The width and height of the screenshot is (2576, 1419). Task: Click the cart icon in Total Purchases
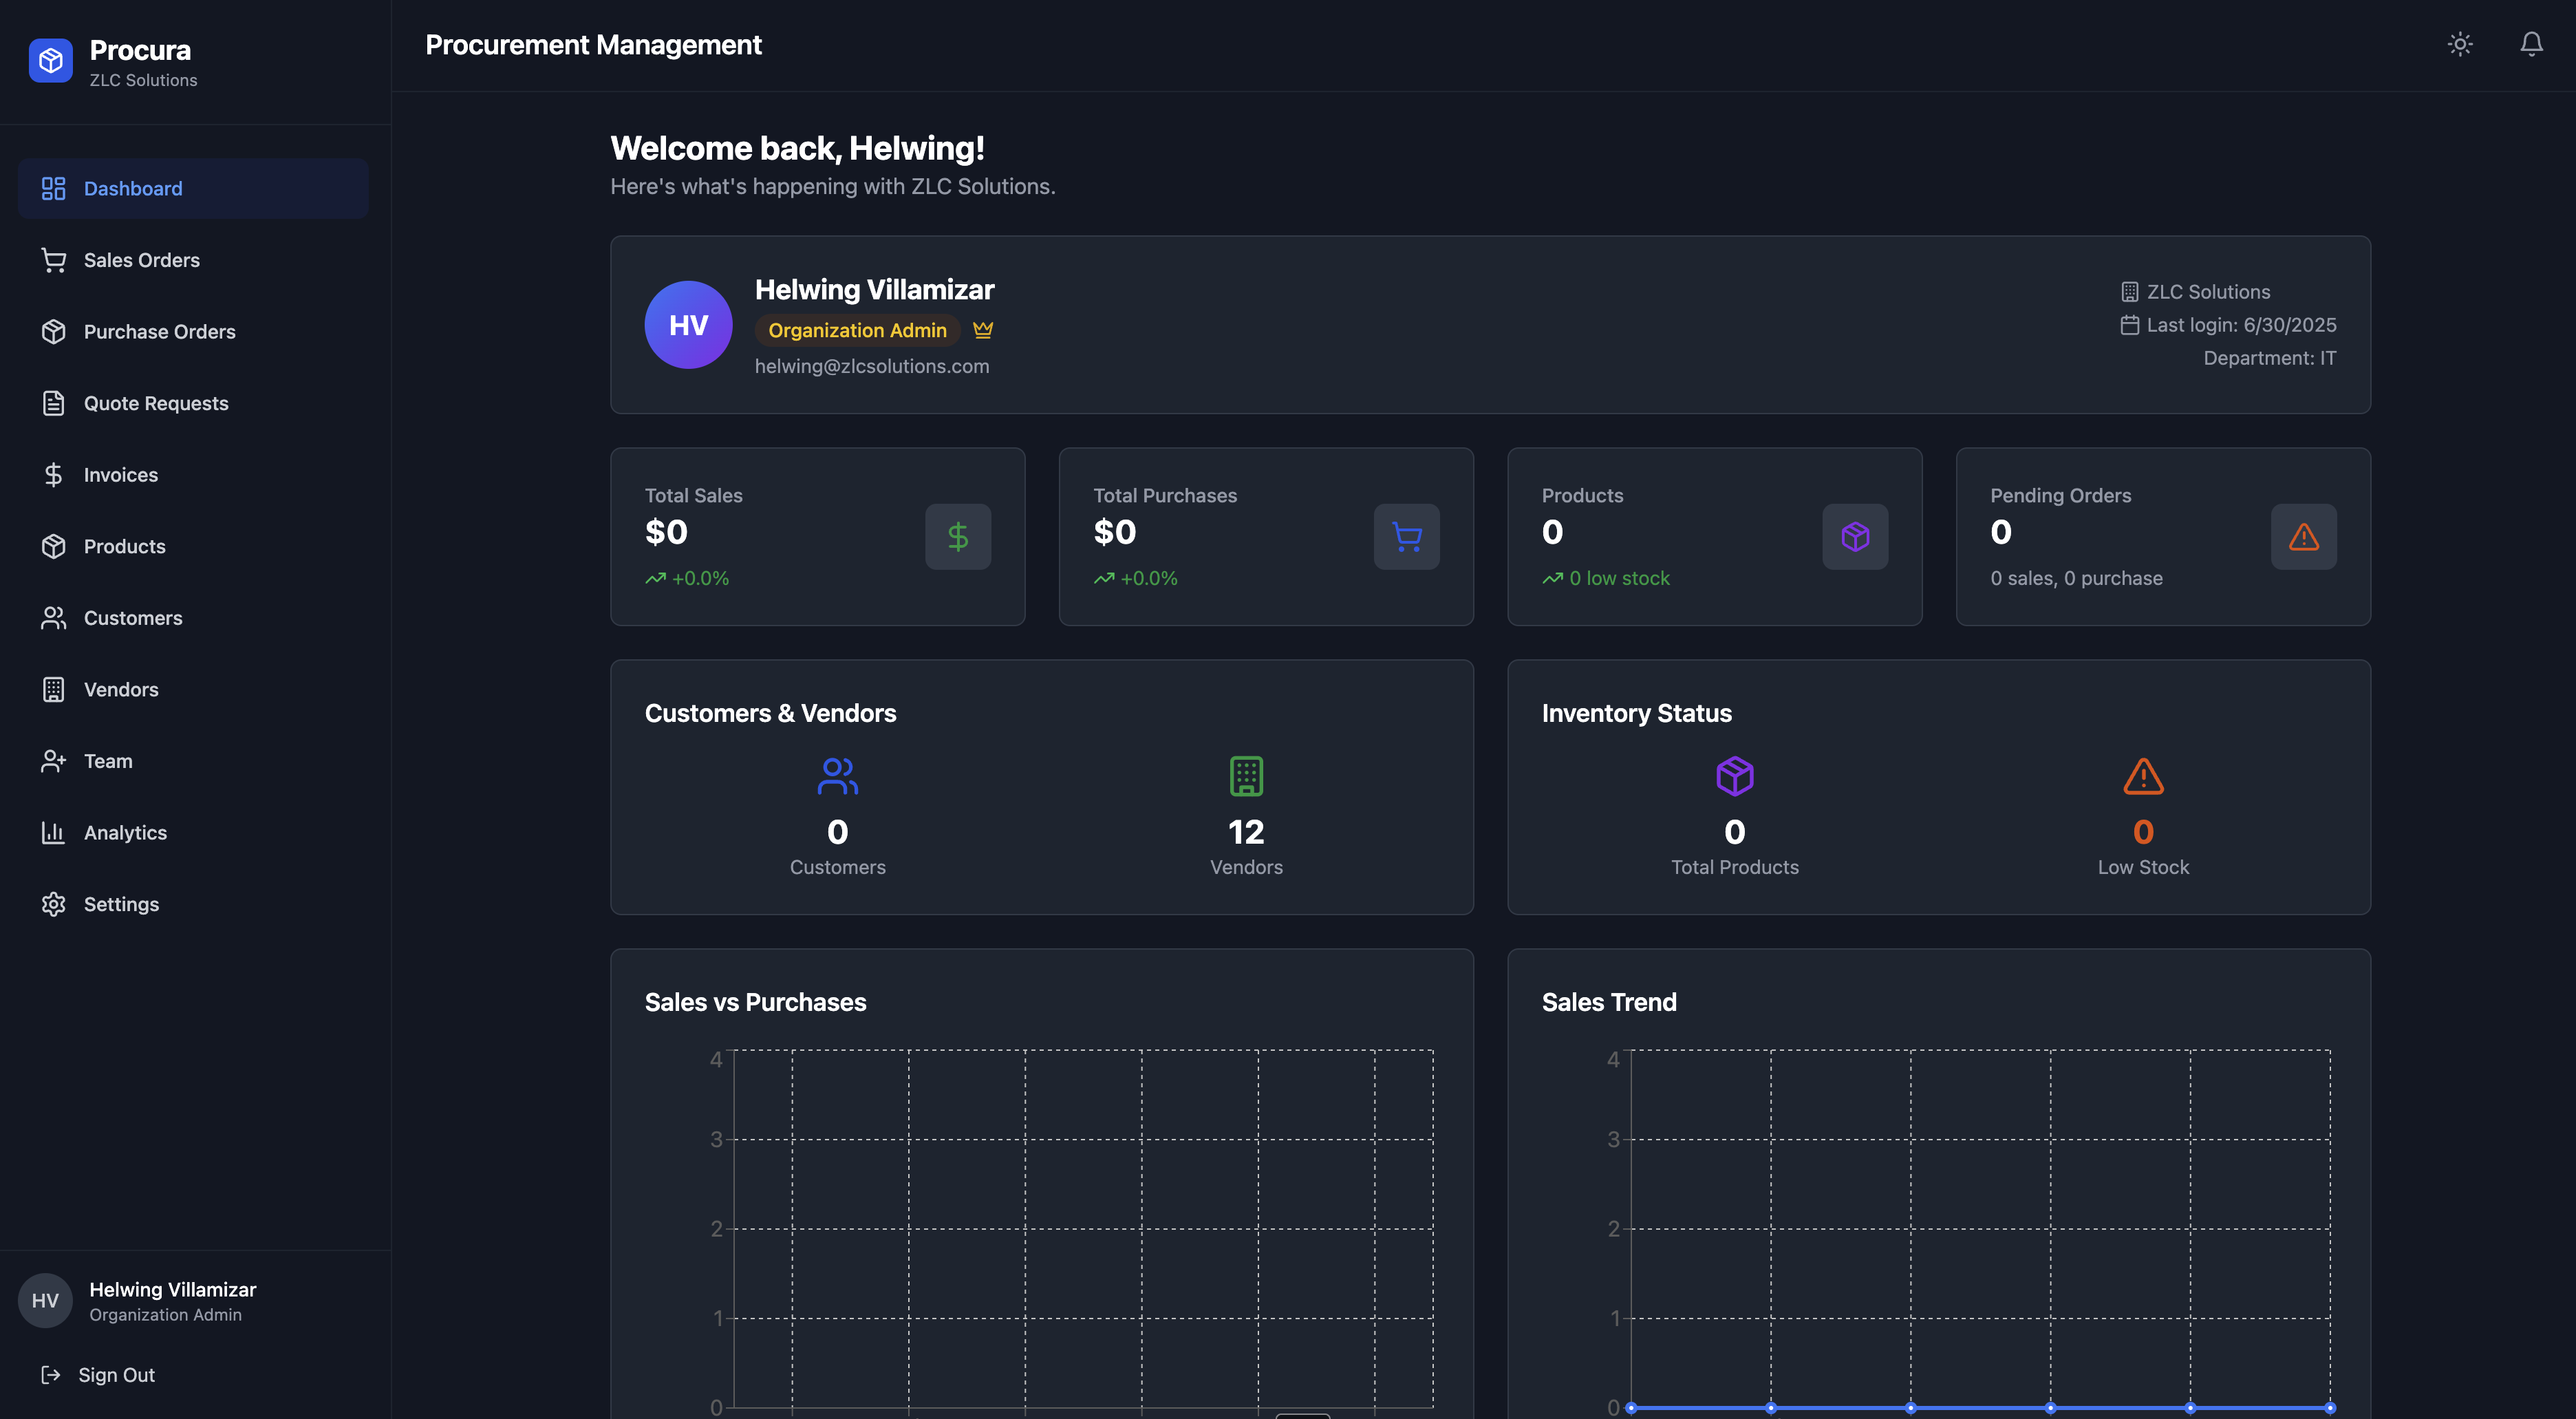click(1406, 537)
